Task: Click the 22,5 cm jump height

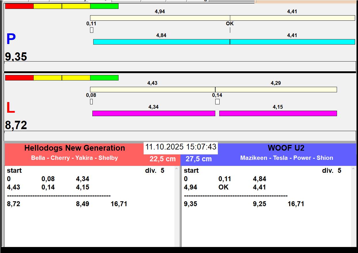Action: coord(163,159)
